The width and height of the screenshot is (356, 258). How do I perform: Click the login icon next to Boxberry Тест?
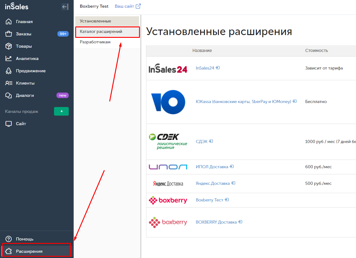point(227,200)
